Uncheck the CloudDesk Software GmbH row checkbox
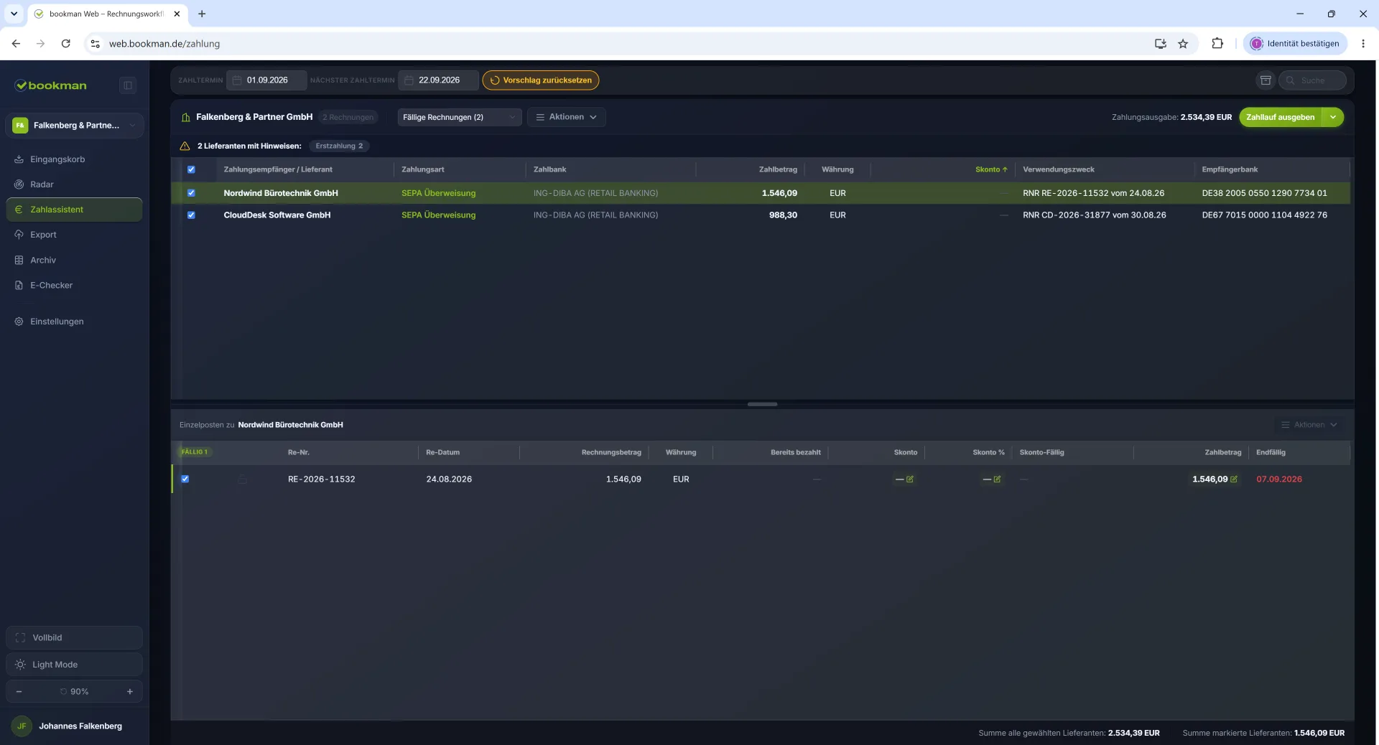1379x745 pixels. pyautogui.click(x=191, y=215)
